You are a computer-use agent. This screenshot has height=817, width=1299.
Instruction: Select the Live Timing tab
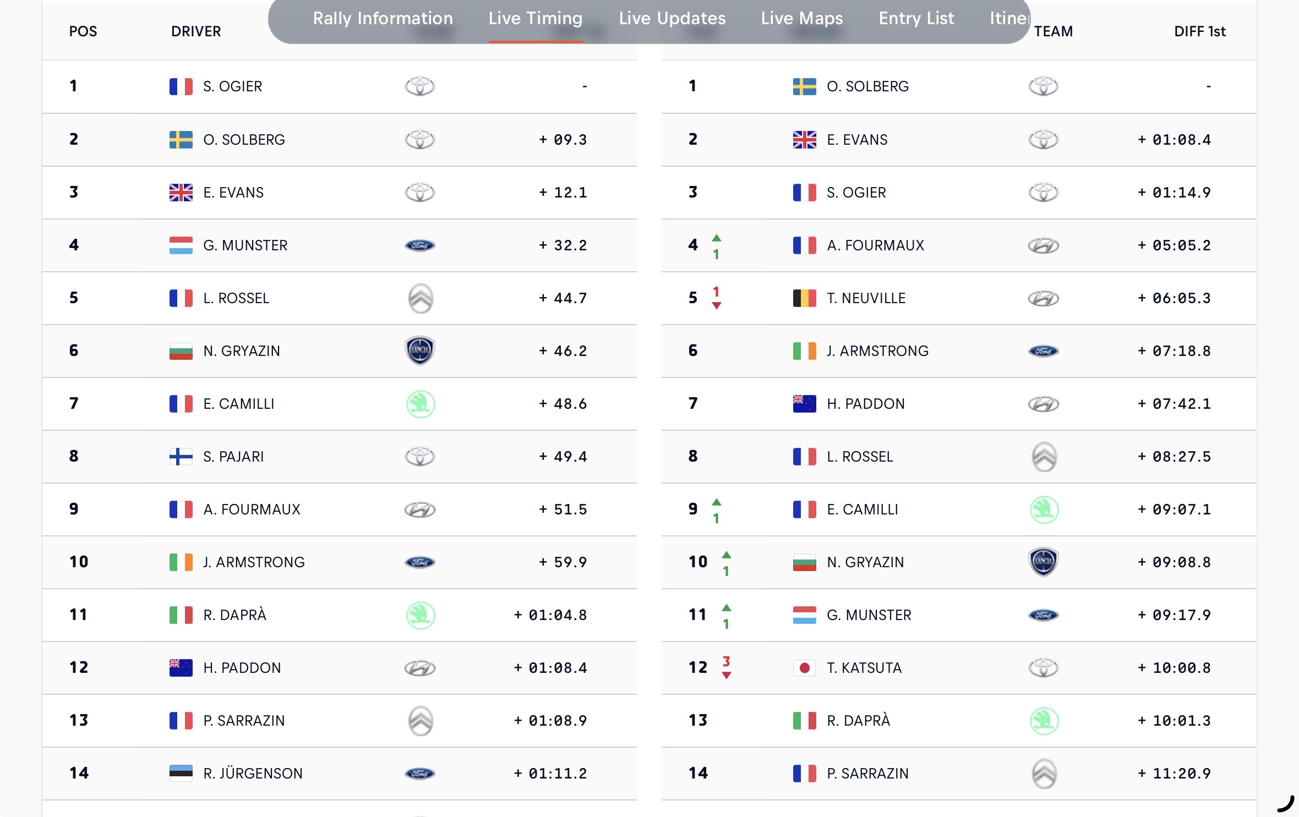click(x=535, y=19)
